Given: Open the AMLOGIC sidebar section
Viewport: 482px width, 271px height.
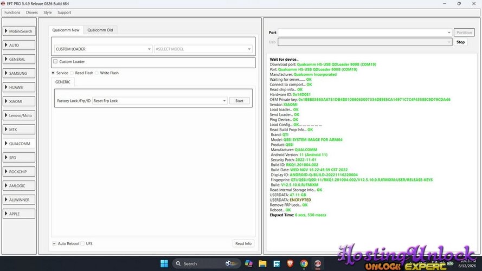Looking at the screenshot, I should [x=19, y=185].
